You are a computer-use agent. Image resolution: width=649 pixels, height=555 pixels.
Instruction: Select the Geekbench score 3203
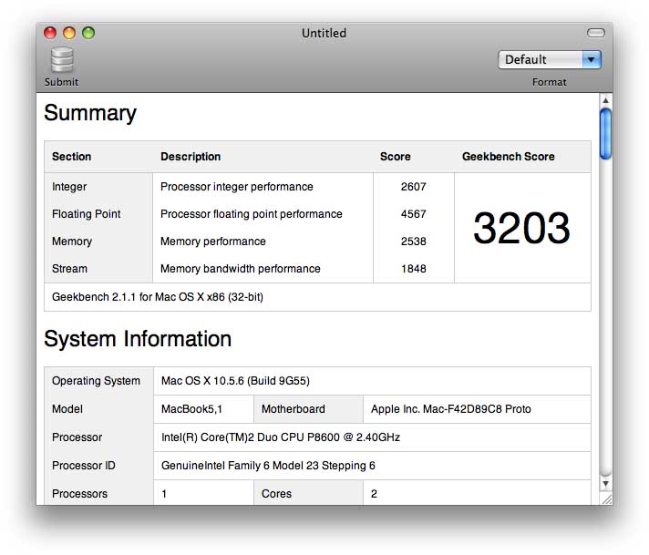pos(521,228)
